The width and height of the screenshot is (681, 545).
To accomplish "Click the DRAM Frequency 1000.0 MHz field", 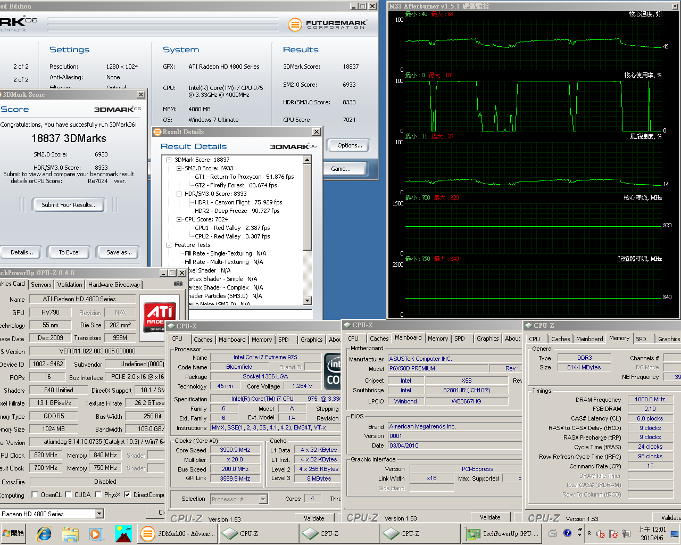I will click(650, 399).
